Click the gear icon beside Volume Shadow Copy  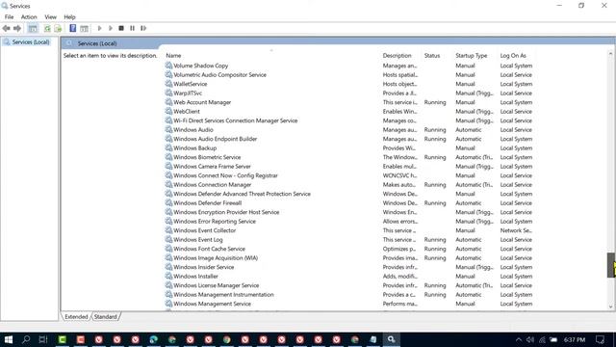pos(168,66)
